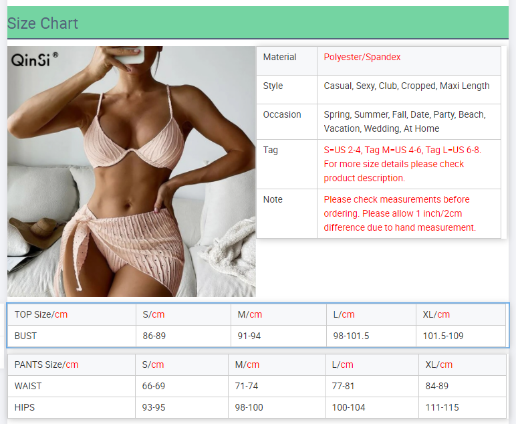Select the Polyester/Spandex material text
The width and height of the screenshot is (516, 424).
pos(362,58)
